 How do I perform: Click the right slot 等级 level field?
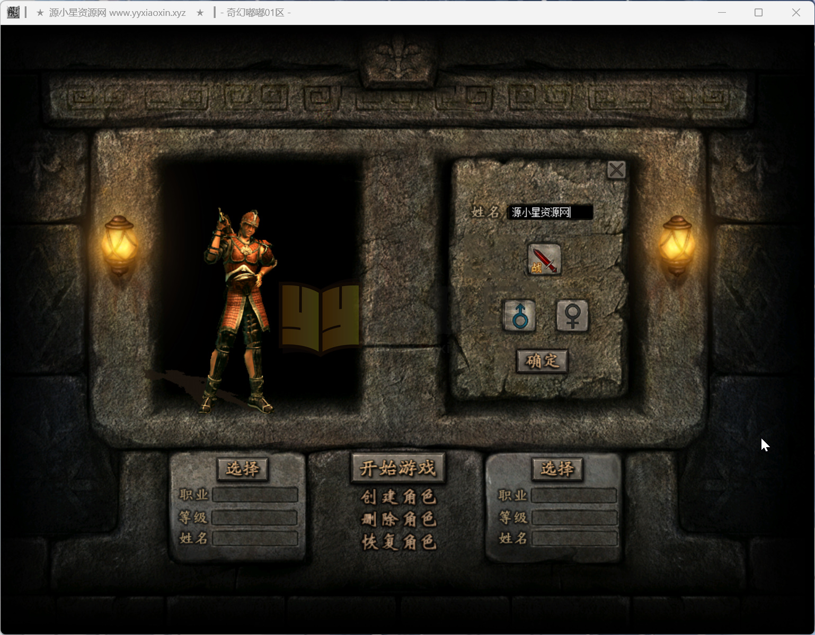[574, 518]
